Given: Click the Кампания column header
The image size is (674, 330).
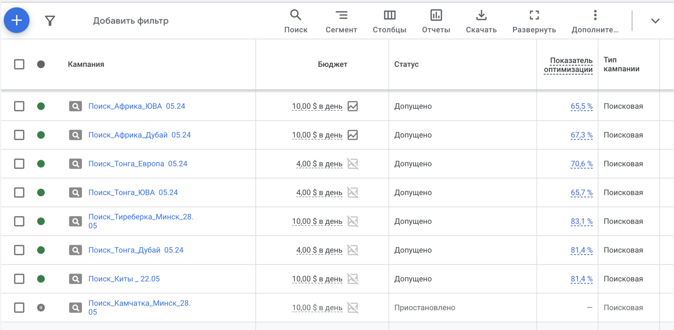Looking at the screenshot, I should 86,64.
